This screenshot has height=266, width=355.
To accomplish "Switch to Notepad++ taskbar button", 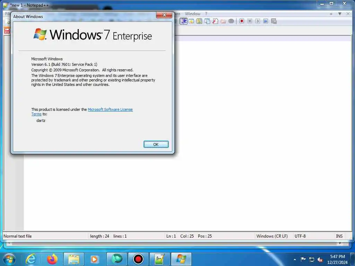I will click(159, 259).
